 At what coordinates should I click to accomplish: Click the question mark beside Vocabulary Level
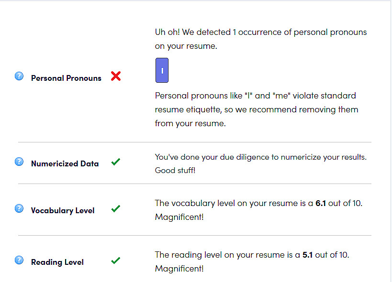click(x=19, y=208)
